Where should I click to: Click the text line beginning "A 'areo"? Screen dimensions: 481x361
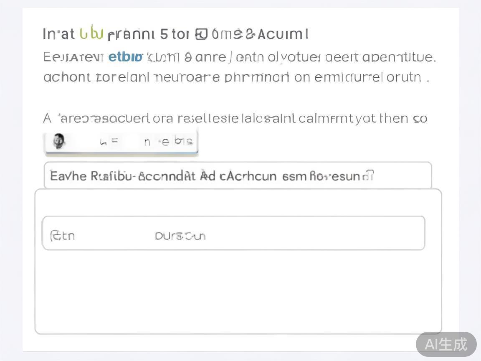pyautogui.click(x=235, y=119)
